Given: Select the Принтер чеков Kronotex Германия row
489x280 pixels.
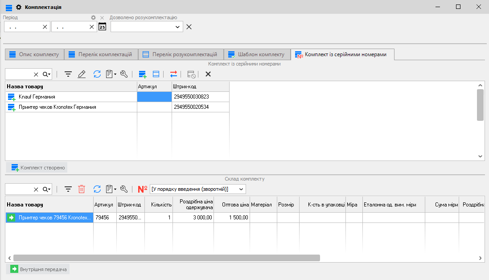Looking at the screenshot, I should point(58,107).
